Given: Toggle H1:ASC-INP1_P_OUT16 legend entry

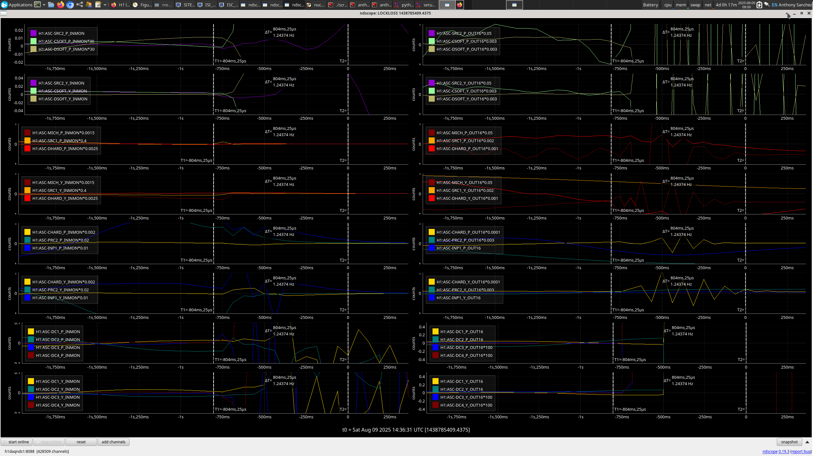Looking at the screenshot, I should [x=458, y=248].
